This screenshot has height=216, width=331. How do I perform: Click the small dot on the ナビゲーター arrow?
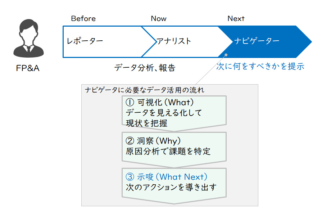click(x=226, y=55)
